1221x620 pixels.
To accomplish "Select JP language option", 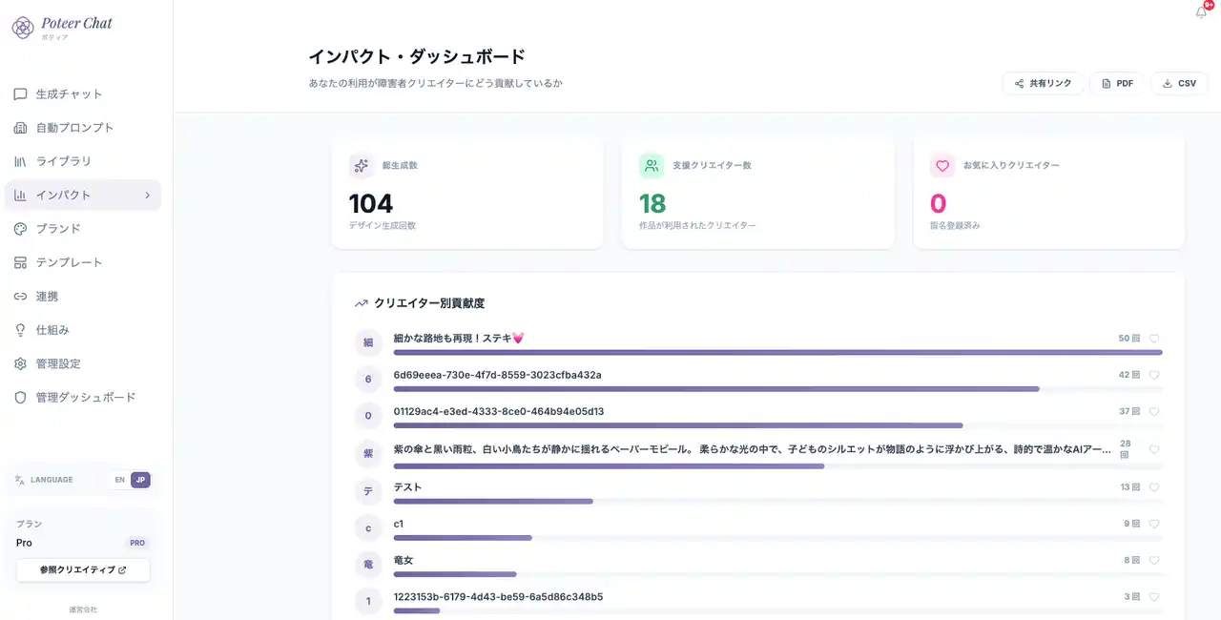I will coord(140,480).
